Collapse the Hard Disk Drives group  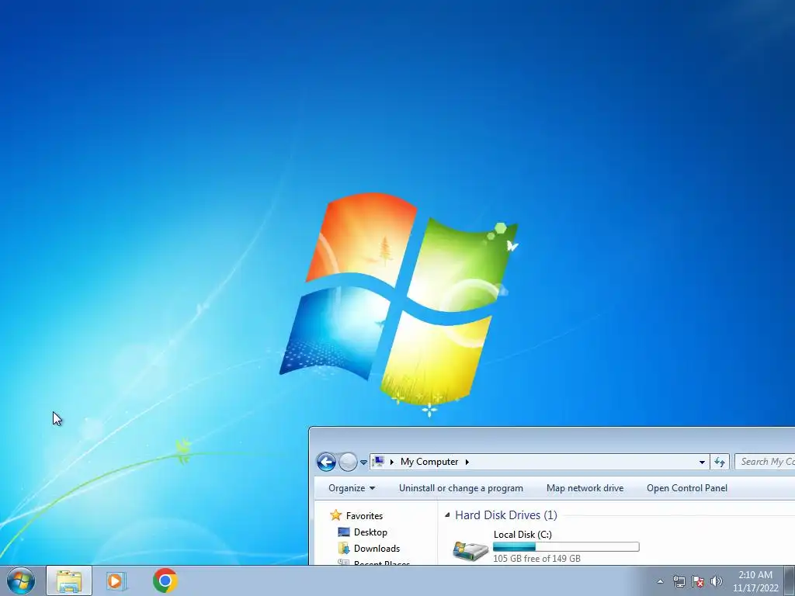click(447, 515)
